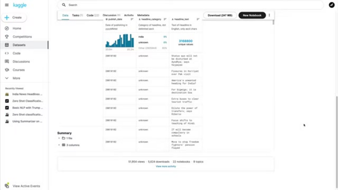Click the New Notebook button
This screenshot has width=338, height=190.
tap(252, 15)
